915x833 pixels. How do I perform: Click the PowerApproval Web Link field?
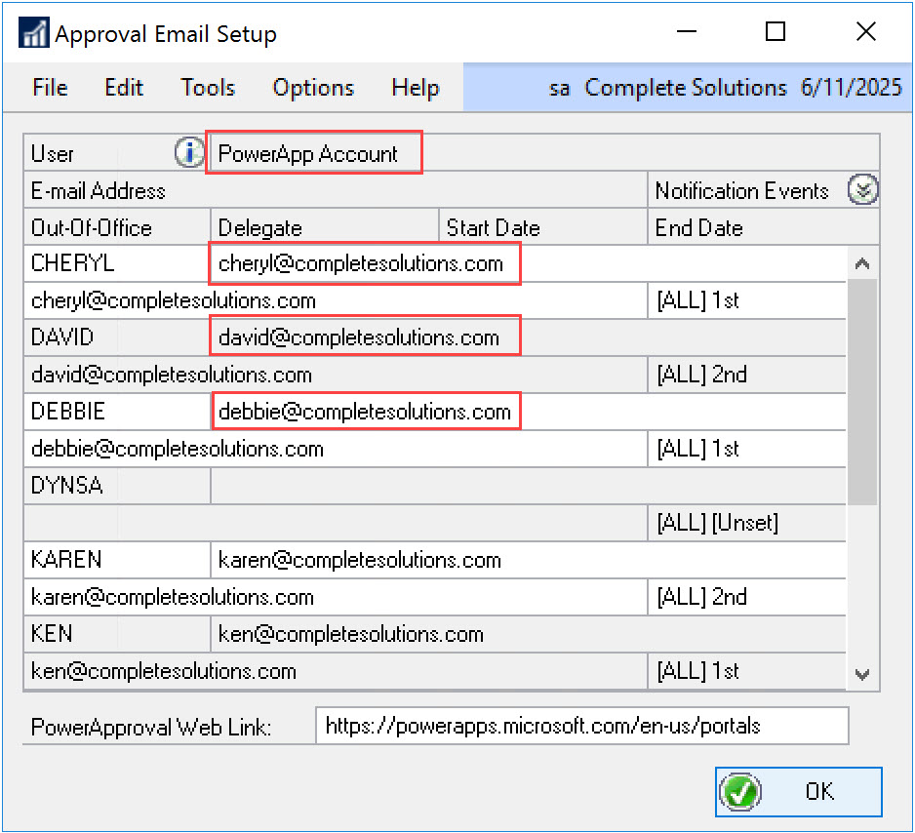(x=581, y=726)
